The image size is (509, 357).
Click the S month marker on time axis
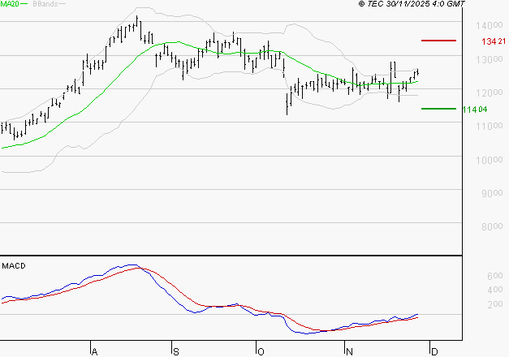point(176,352)
